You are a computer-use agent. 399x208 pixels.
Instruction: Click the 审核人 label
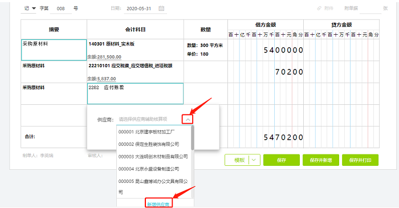pyautogui.click(x=95, y=156)
